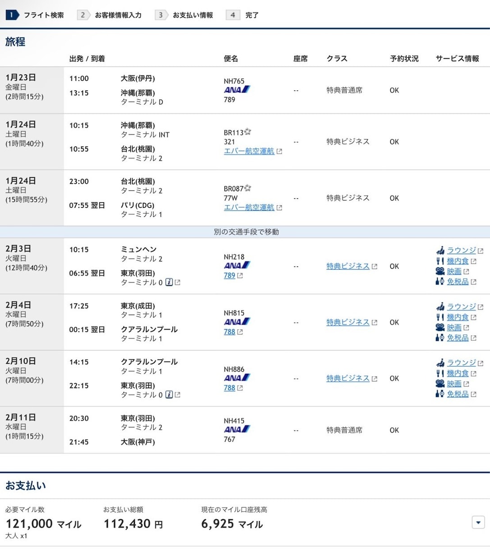Screen dimensions: 490x559
Task: Click the ANA logo for flight NH415
Action: click(x=237, y=430)
